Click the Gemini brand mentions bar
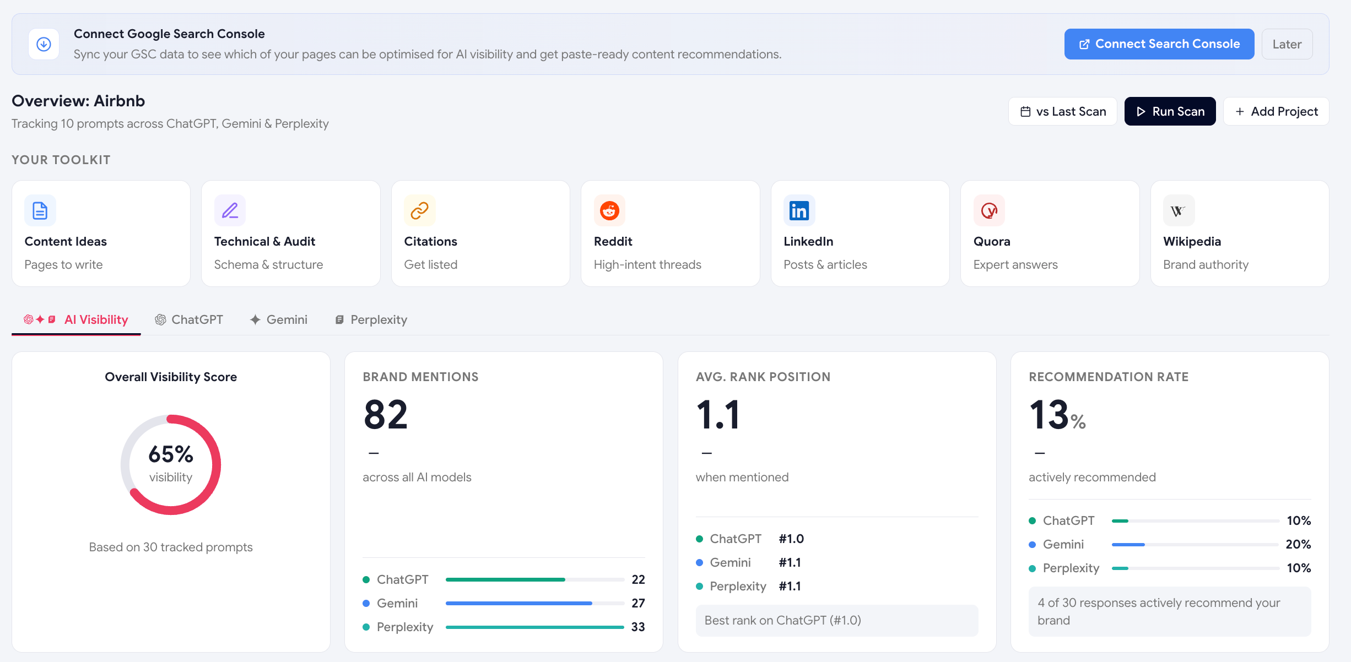Viewport: 1351px width, 662px height. [534, 604]
